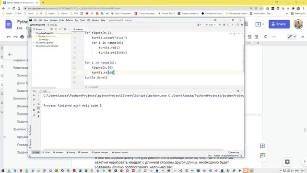This screenshot has width=307, height=173.
Task: Clear formatting in Google Docs toolbar
Action: click(x=265, y=37)
